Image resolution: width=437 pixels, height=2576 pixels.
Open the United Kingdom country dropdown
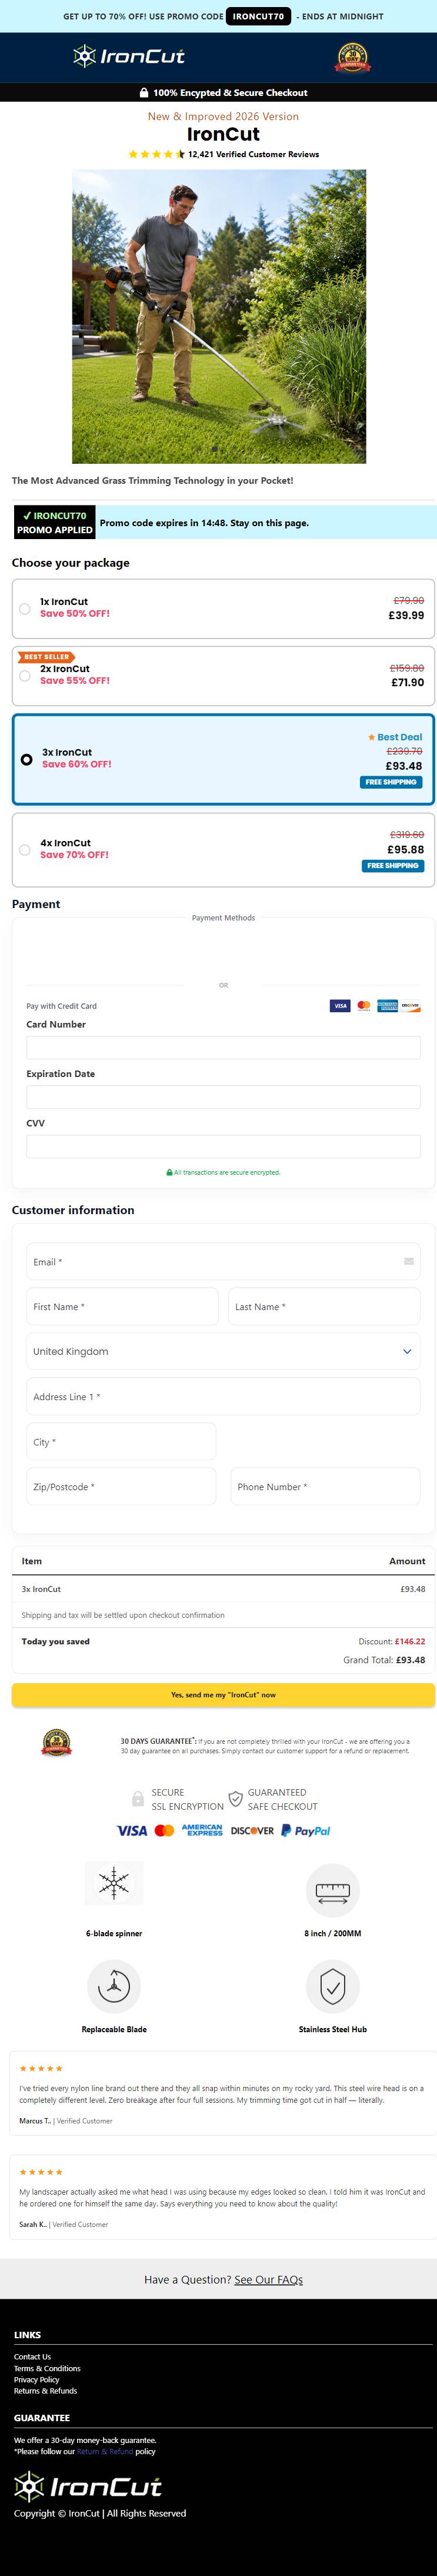(223, 1351)
